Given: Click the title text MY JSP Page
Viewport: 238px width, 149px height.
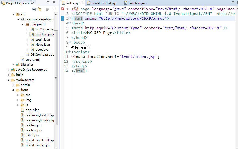Looking at the screenshot, I should (100, 33).
